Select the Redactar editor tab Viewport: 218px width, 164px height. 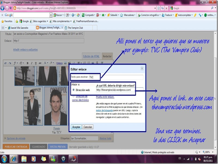[107, 56]
